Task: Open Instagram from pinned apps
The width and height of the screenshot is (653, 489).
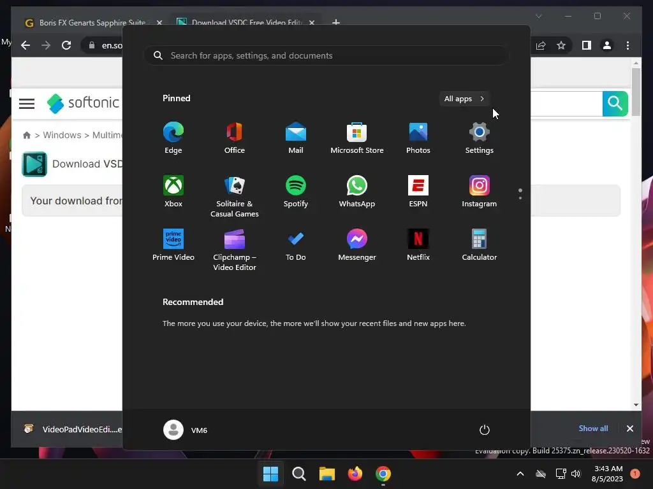Action: pyautogui.click(x=480, y=191)
